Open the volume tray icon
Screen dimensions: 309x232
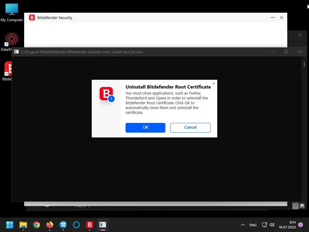[x=272, y=225]
